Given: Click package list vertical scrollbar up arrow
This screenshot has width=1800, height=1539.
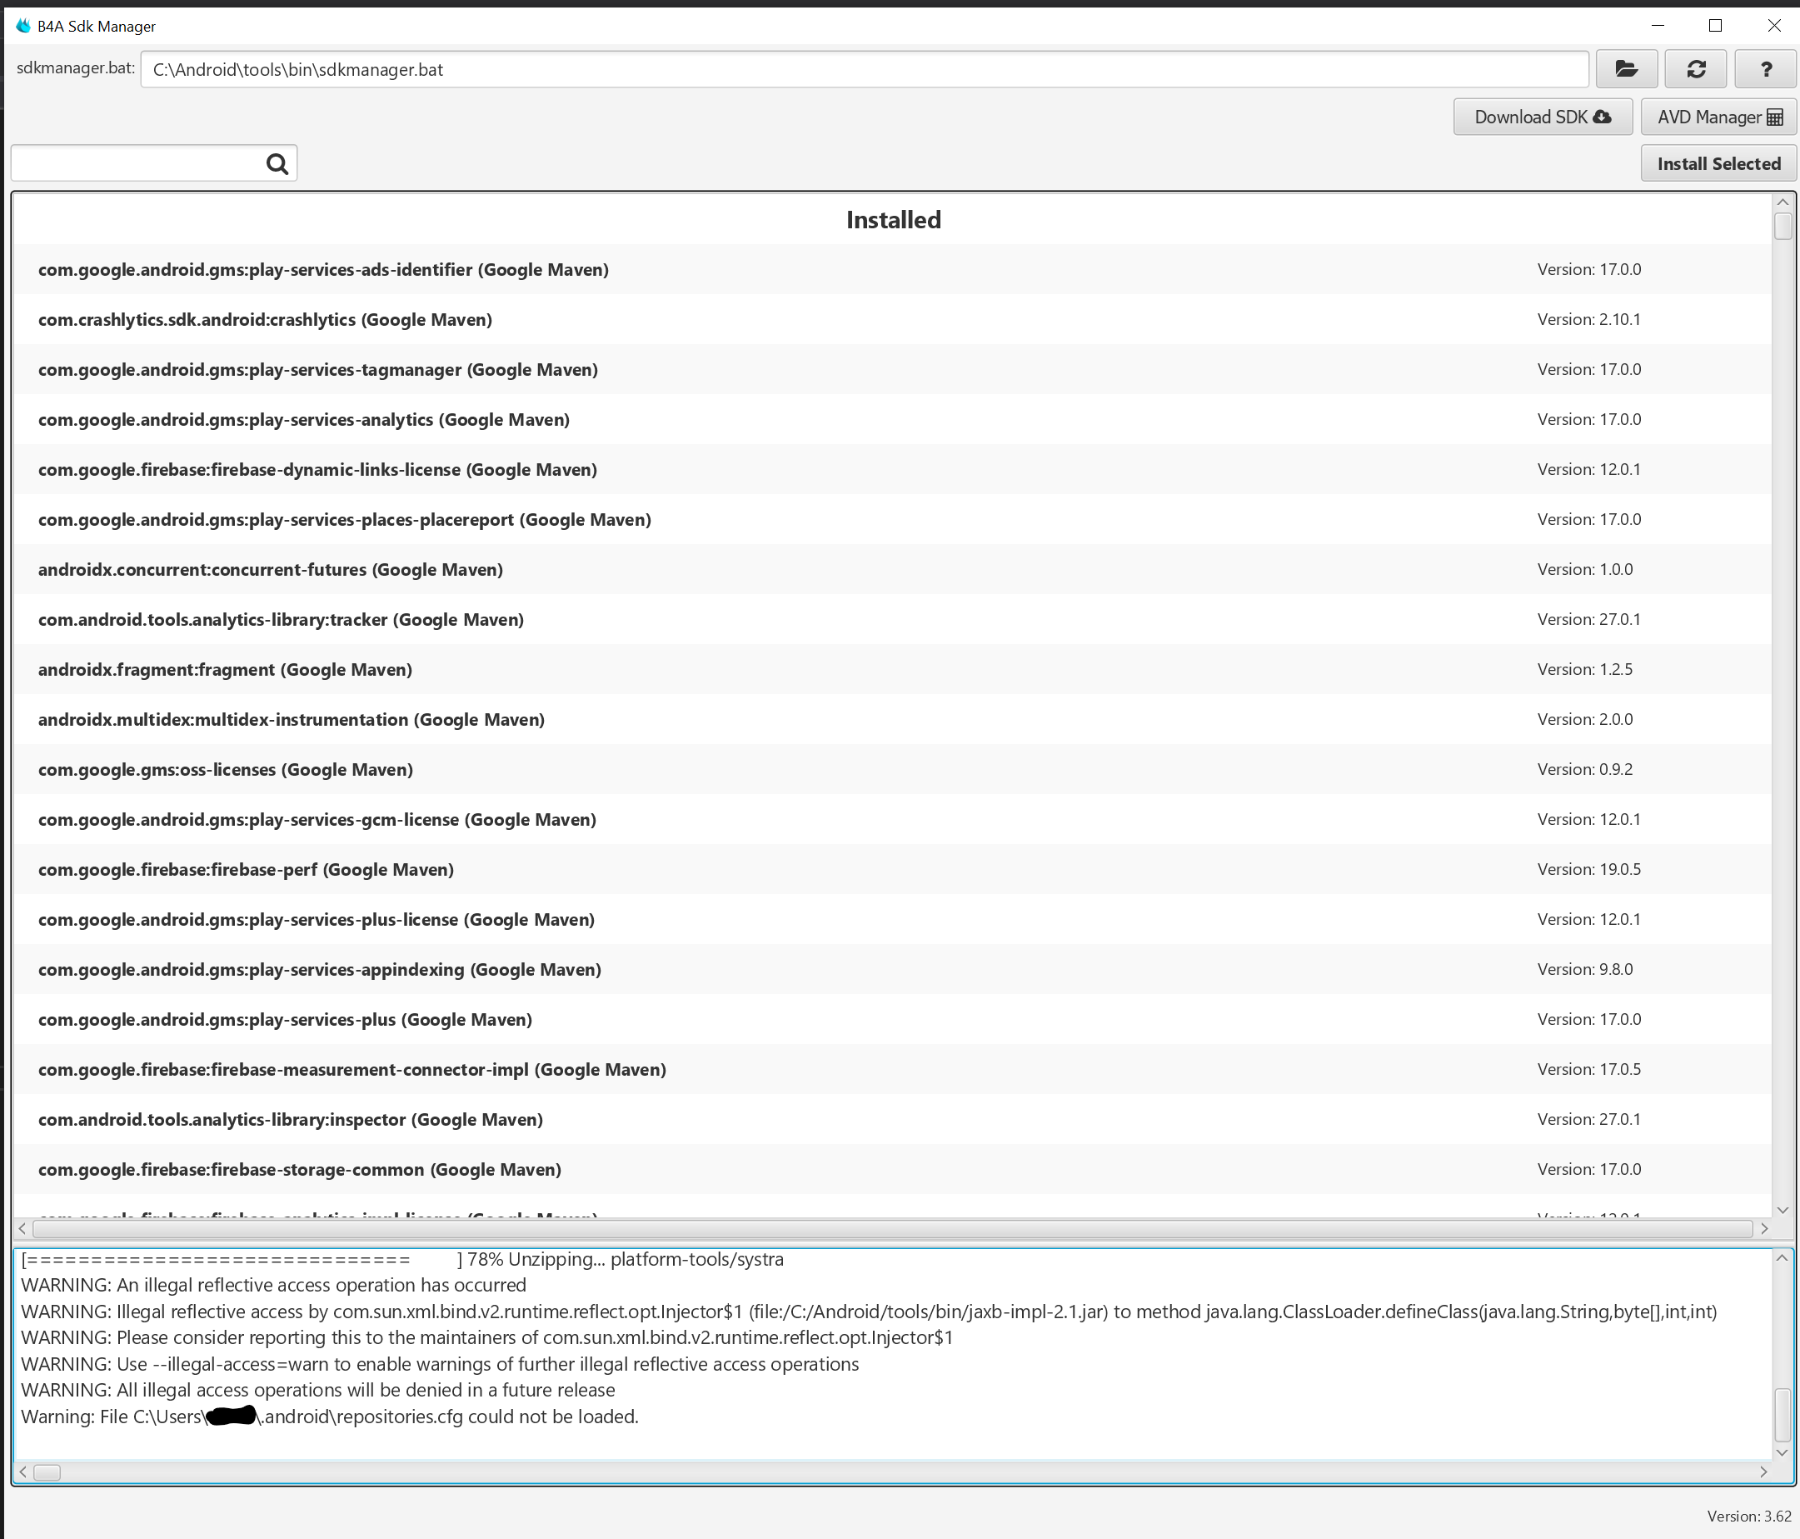Looking at the screenshot, I should coord(1783,202).
